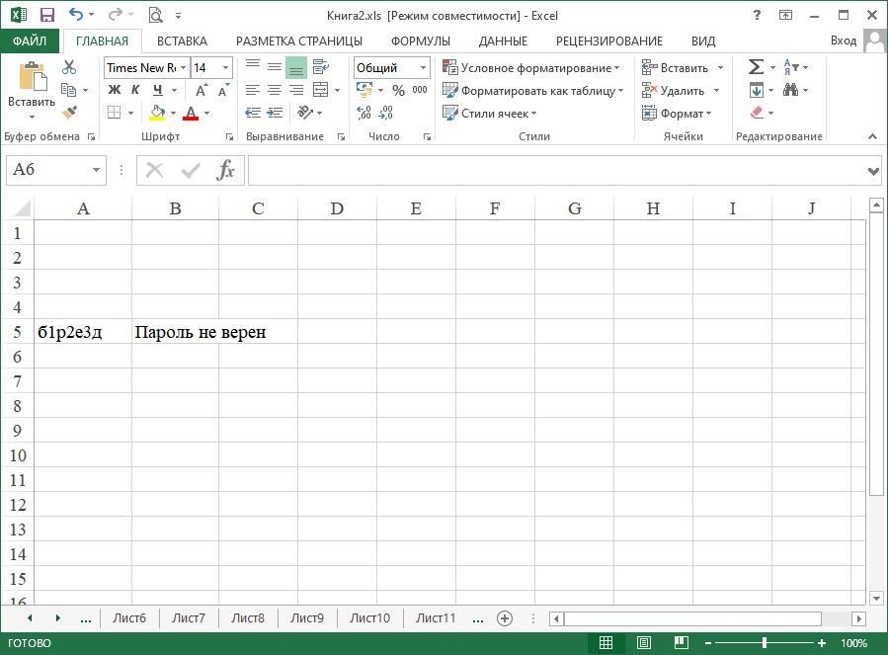Screen dimensions: 888x655
Task: Apply Percent style format
Action: coord(399,90)
